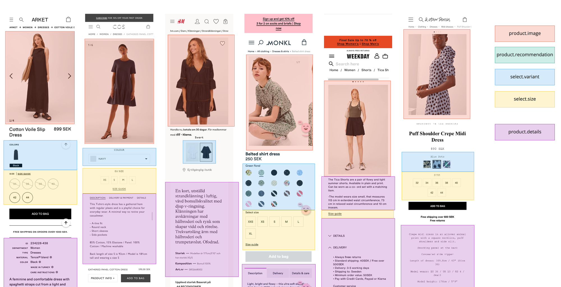Click ADD TO BAG for the ARKET dress
The height and width of the screenshot is (287, 561).
[40, 214]
